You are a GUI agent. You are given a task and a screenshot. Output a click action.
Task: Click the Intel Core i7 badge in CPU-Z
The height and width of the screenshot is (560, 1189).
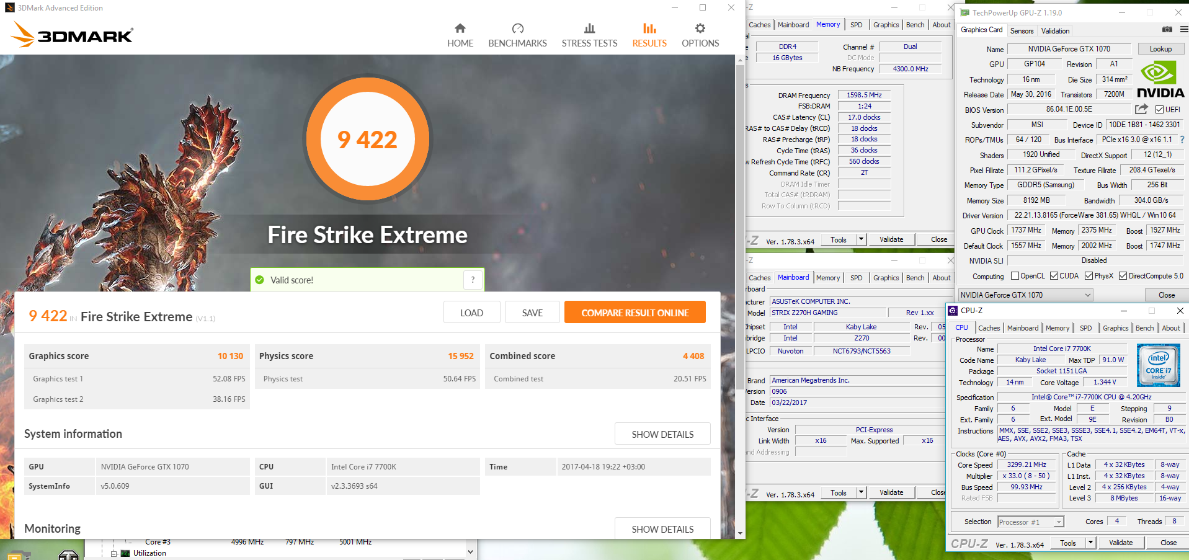pyautogui.click(x=1159, y=365)
